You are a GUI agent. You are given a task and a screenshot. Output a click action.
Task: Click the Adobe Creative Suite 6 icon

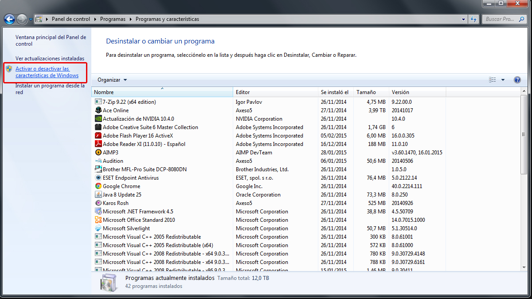point(98,127)
